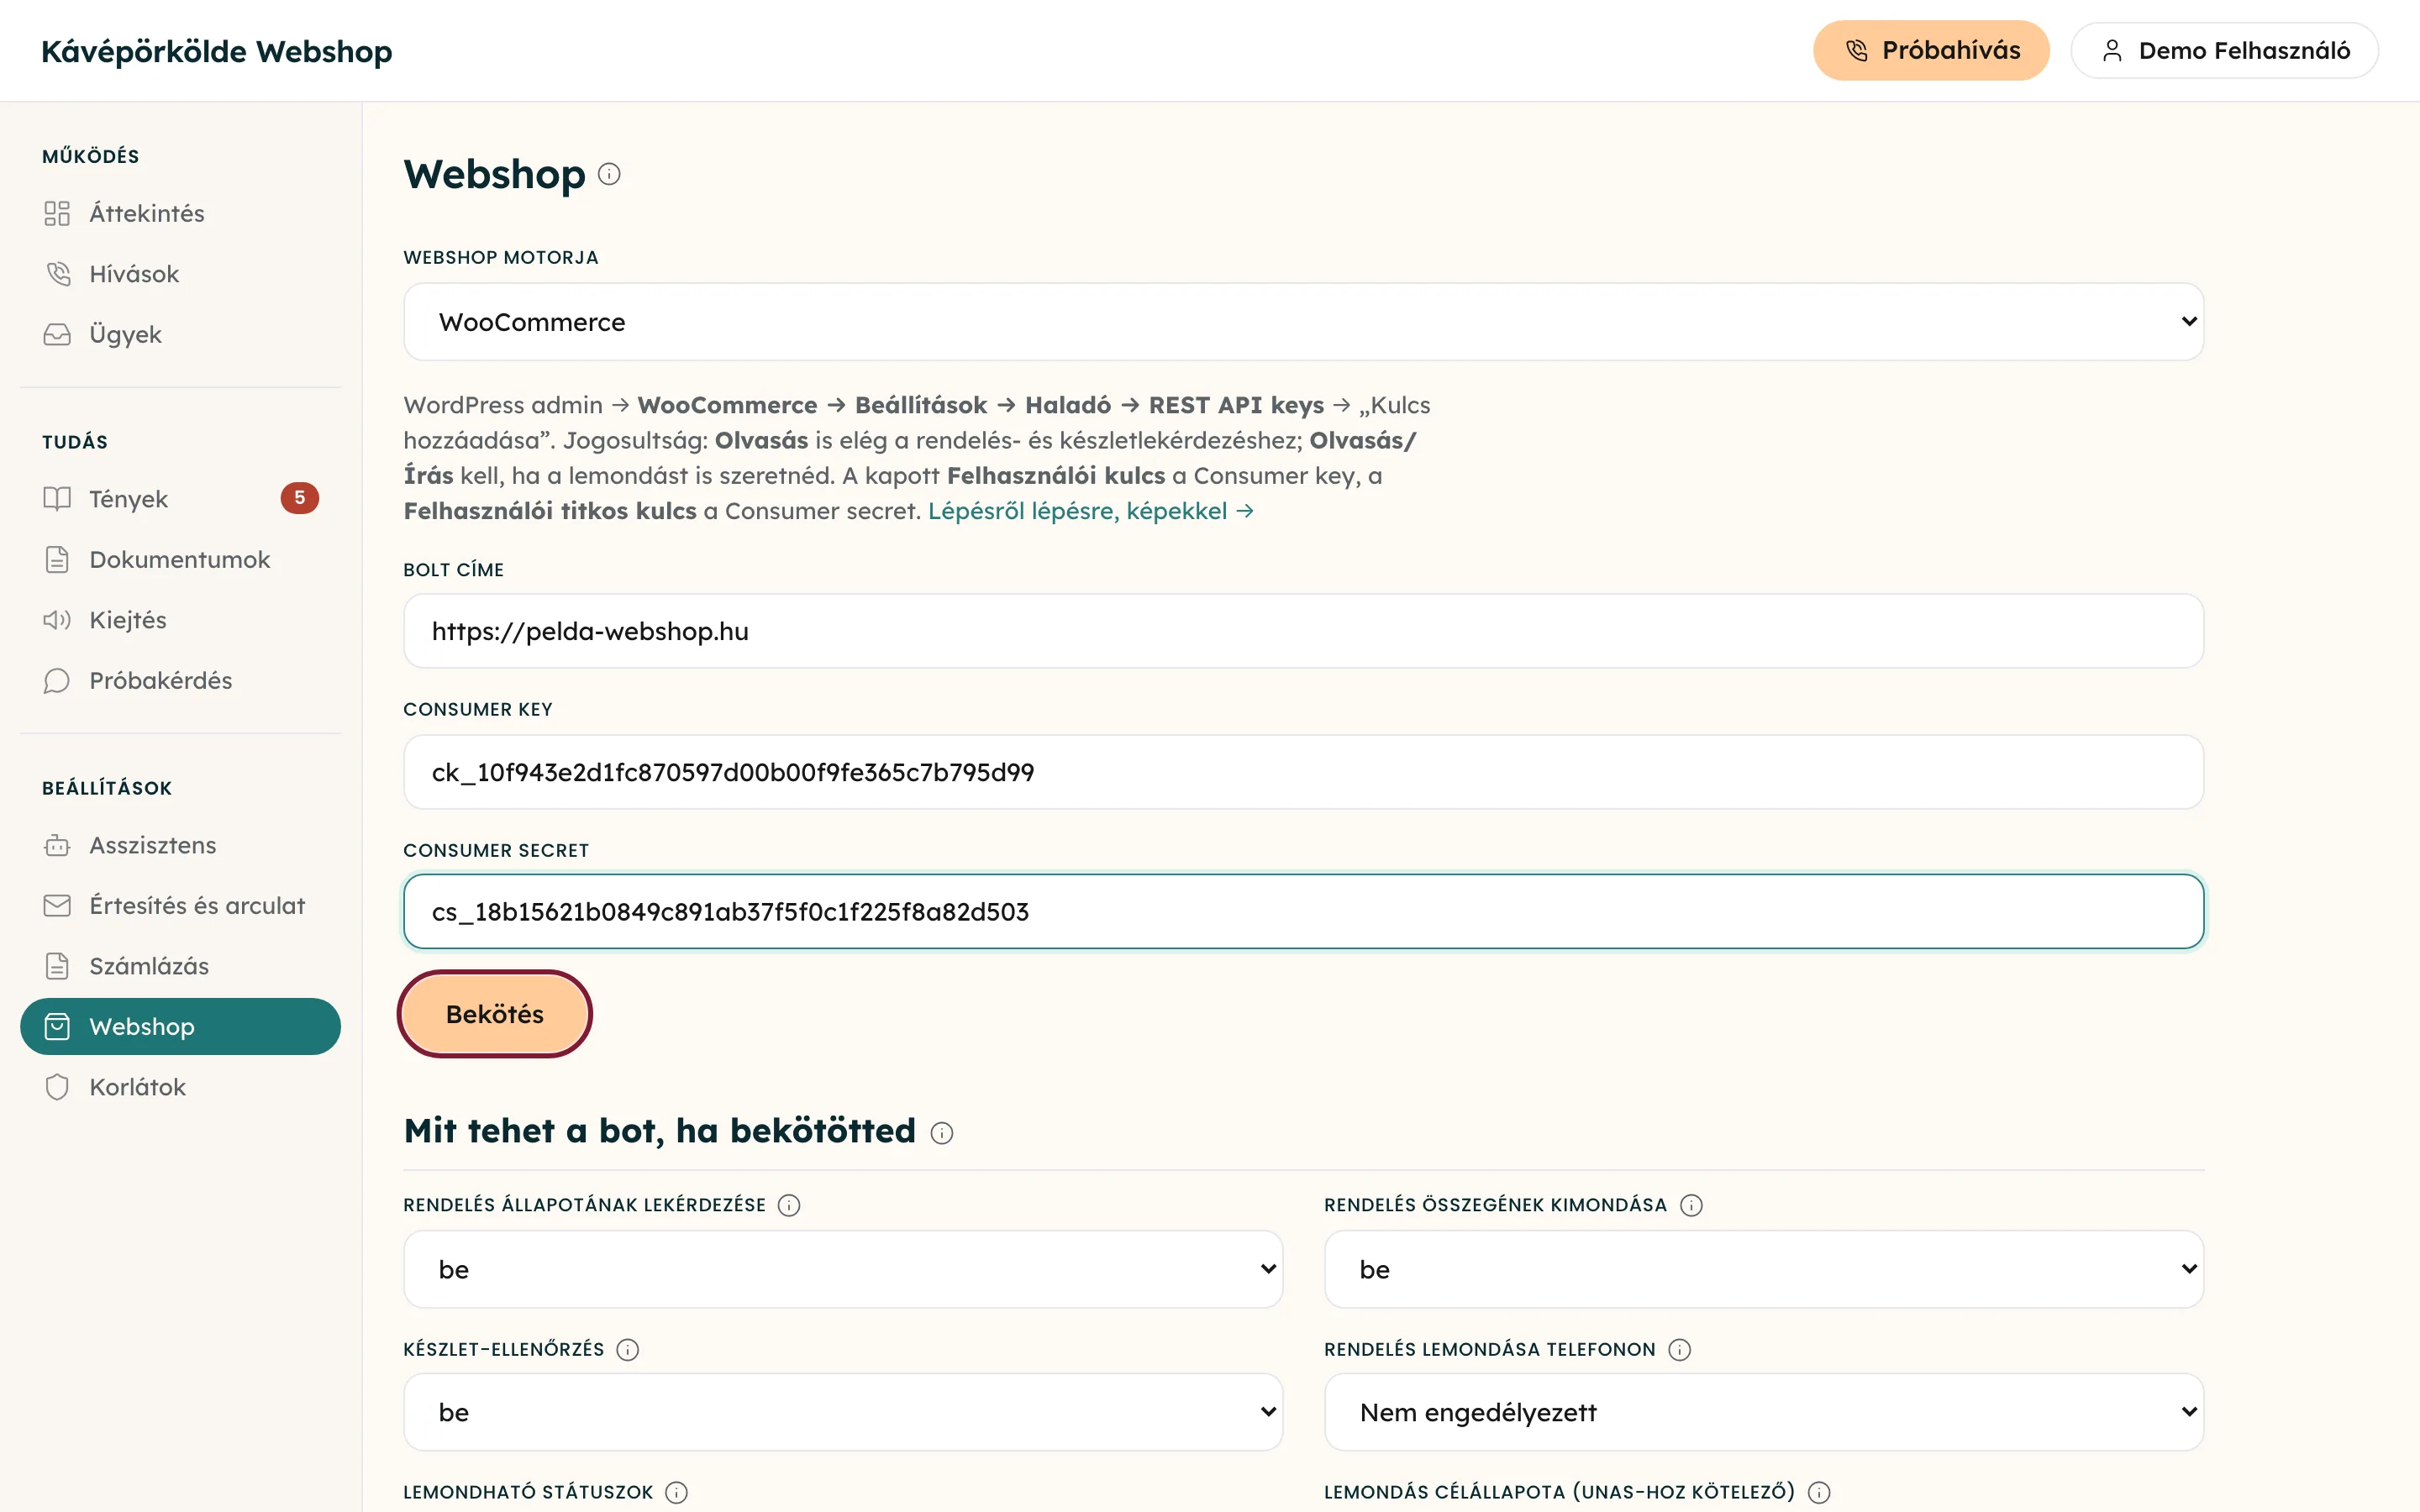Click info icon beside Mit tehet a bot heading

[941, 1133]
